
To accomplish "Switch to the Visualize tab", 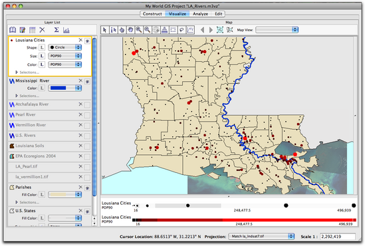I will (177, 14).
